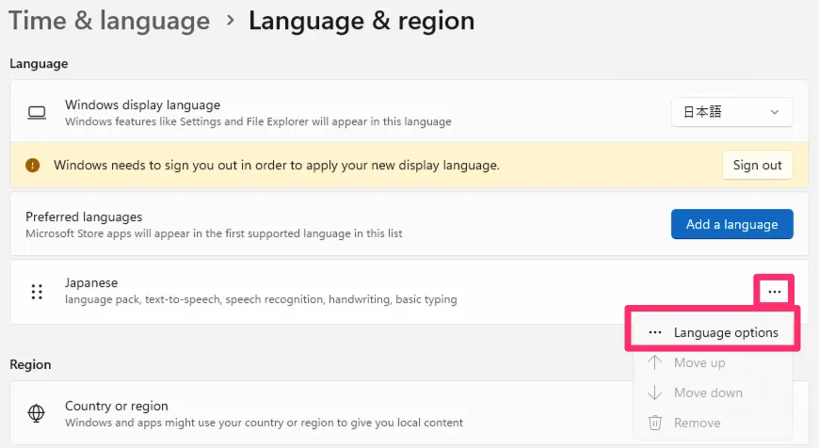Click the Add a language button
The image size is (819, 448).
point(731,224)
